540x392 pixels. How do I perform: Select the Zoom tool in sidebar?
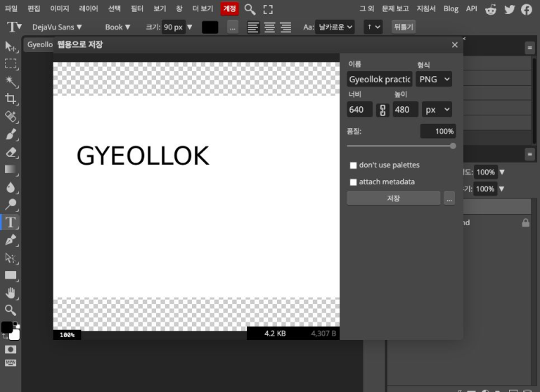tap(11, 310)
